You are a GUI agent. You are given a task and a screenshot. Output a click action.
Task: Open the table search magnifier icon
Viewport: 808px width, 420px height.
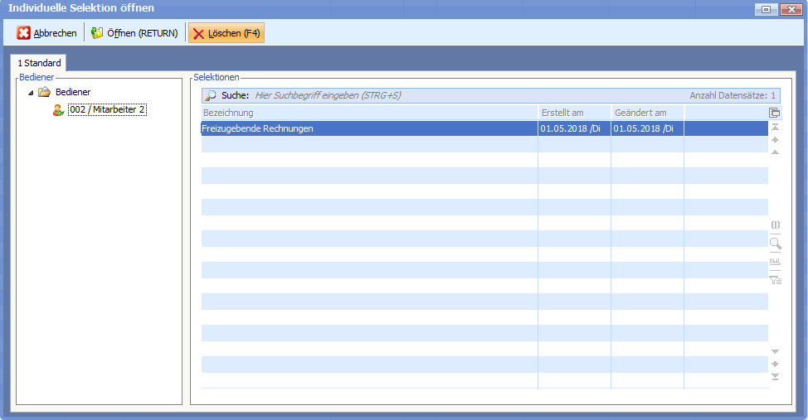point(775,244)
